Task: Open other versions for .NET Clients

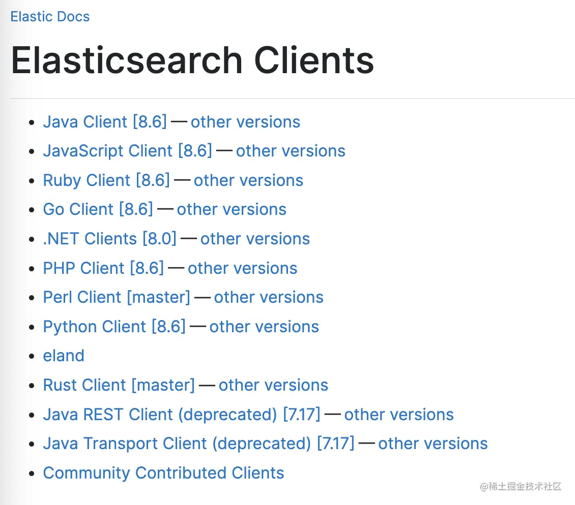Action: click(255, 239)
